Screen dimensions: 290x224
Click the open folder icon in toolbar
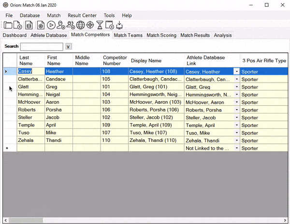tap(8, 25)
